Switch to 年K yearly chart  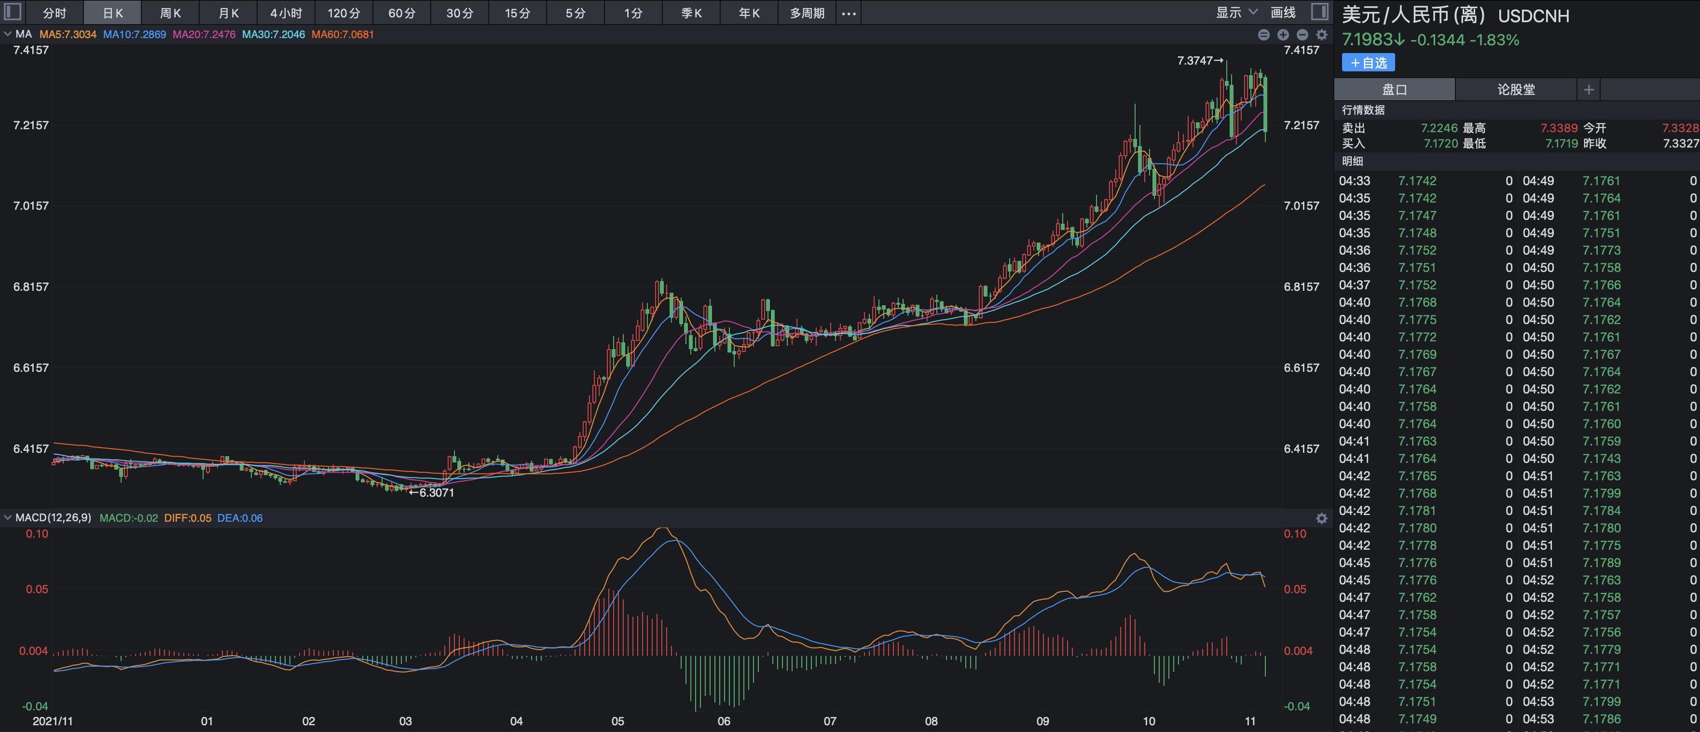(749, 13)
